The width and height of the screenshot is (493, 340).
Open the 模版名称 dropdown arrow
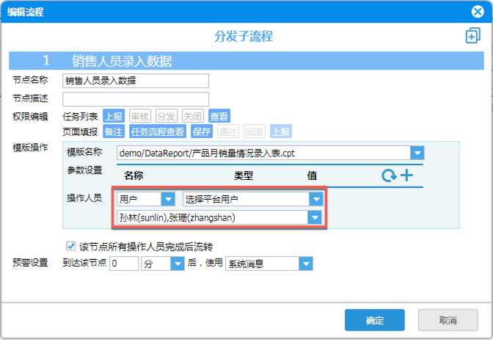[417, 153]
